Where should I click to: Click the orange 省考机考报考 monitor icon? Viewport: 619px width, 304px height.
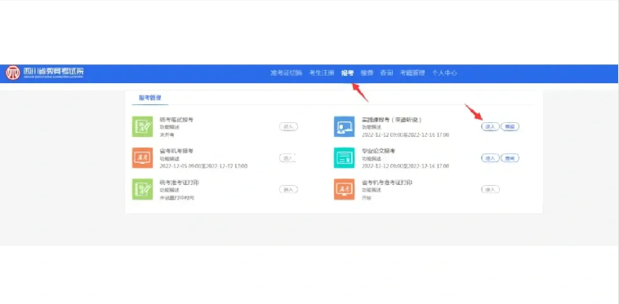142,158
